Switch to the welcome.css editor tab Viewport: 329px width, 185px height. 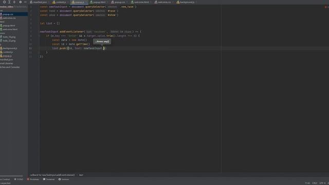point(163,2)
